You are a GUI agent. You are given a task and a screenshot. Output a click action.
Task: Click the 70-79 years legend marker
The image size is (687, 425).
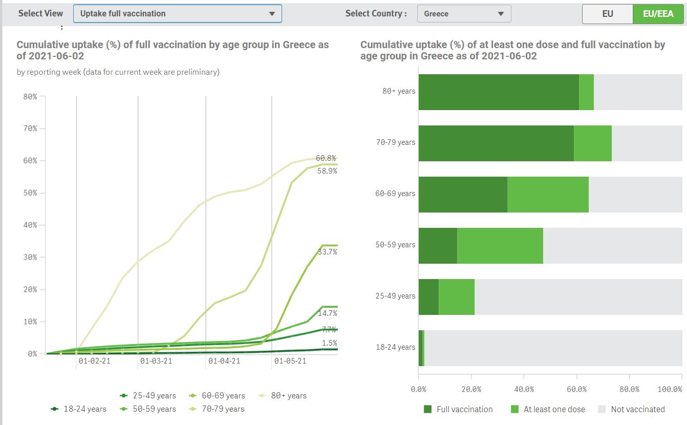tap(192, 409)
